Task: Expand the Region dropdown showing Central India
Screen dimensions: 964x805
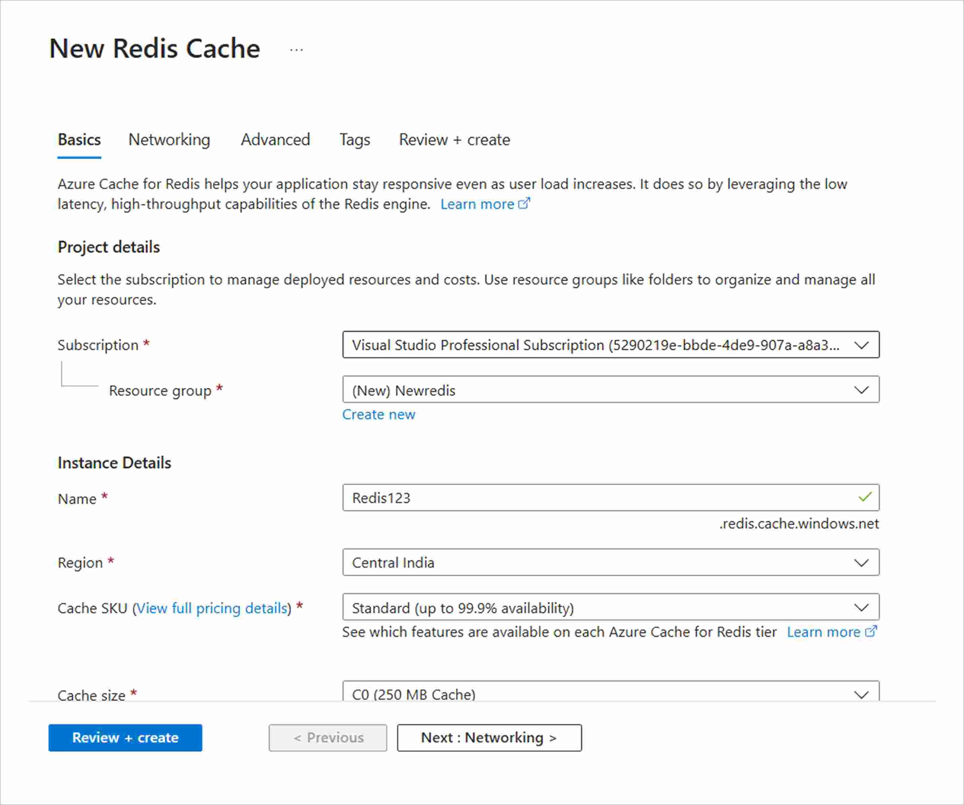Action: 861,562
